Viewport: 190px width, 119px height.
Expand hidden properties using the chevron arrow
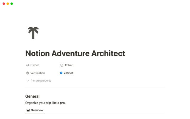click(x=28, y=81)
